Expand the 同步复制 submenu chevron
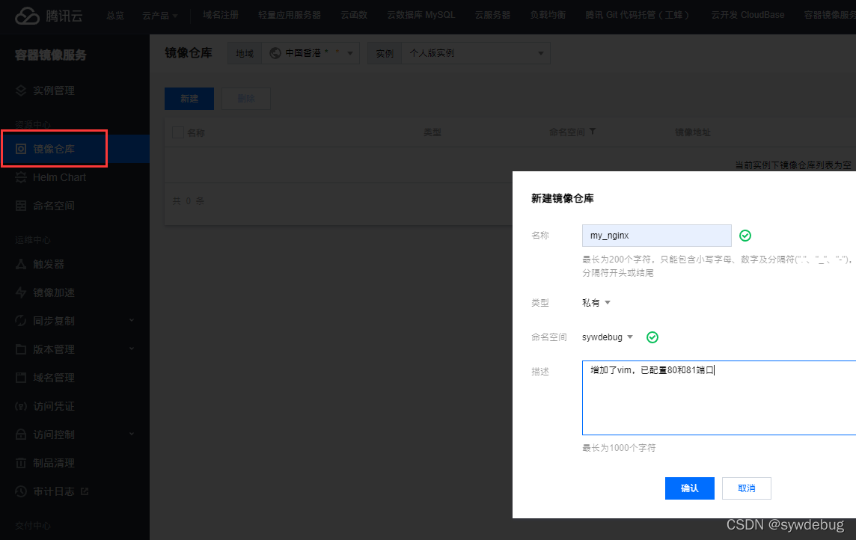856x540 pixels. click(132, 321)
